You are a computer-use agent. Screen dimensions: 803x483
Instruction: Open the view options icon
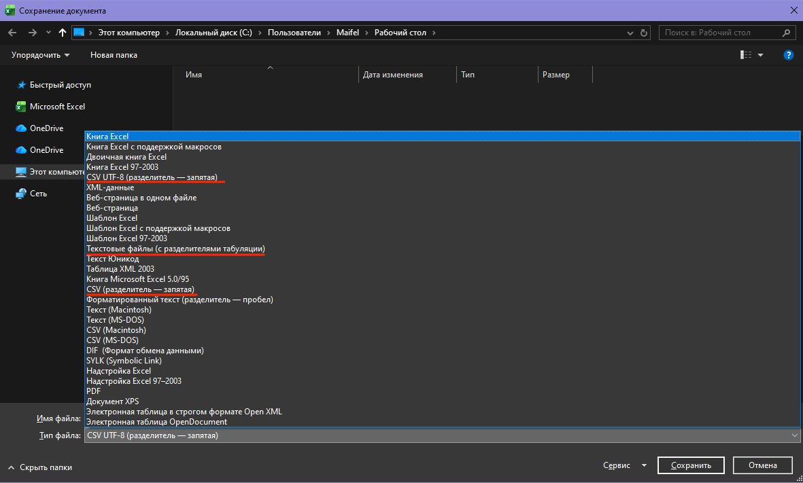pyautogui.click(x=746, y=55)
